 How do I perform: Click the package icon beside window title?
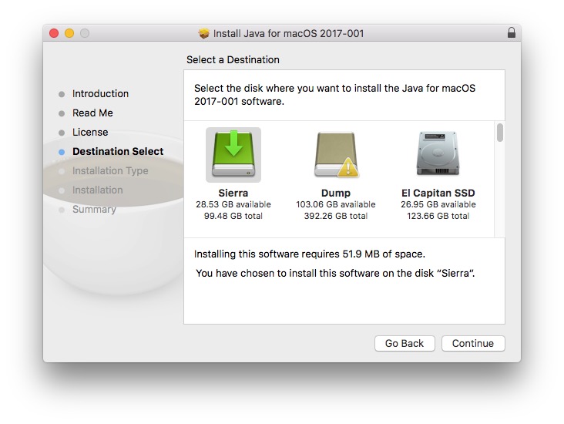point(203,33)
